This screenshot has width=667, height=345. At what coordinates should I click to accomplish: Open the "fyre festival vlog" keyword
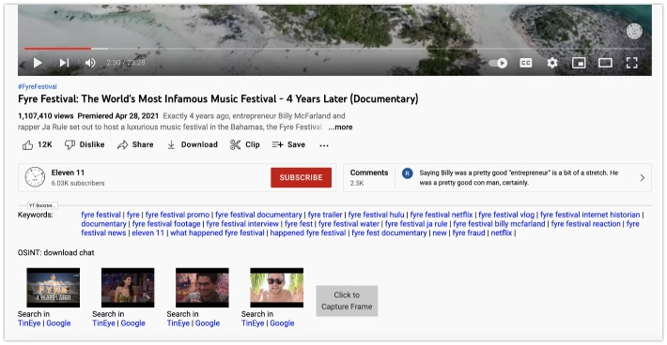pos(506,215)
